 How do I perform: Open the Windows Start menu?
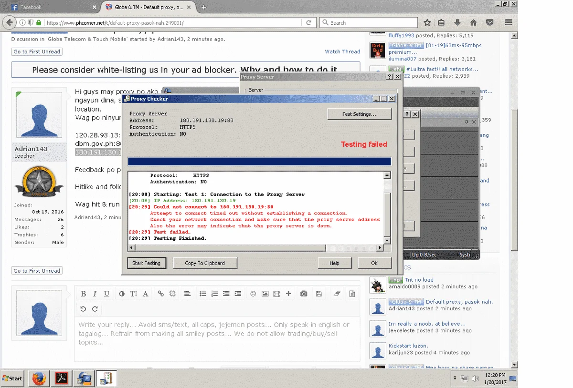point(13,378)
